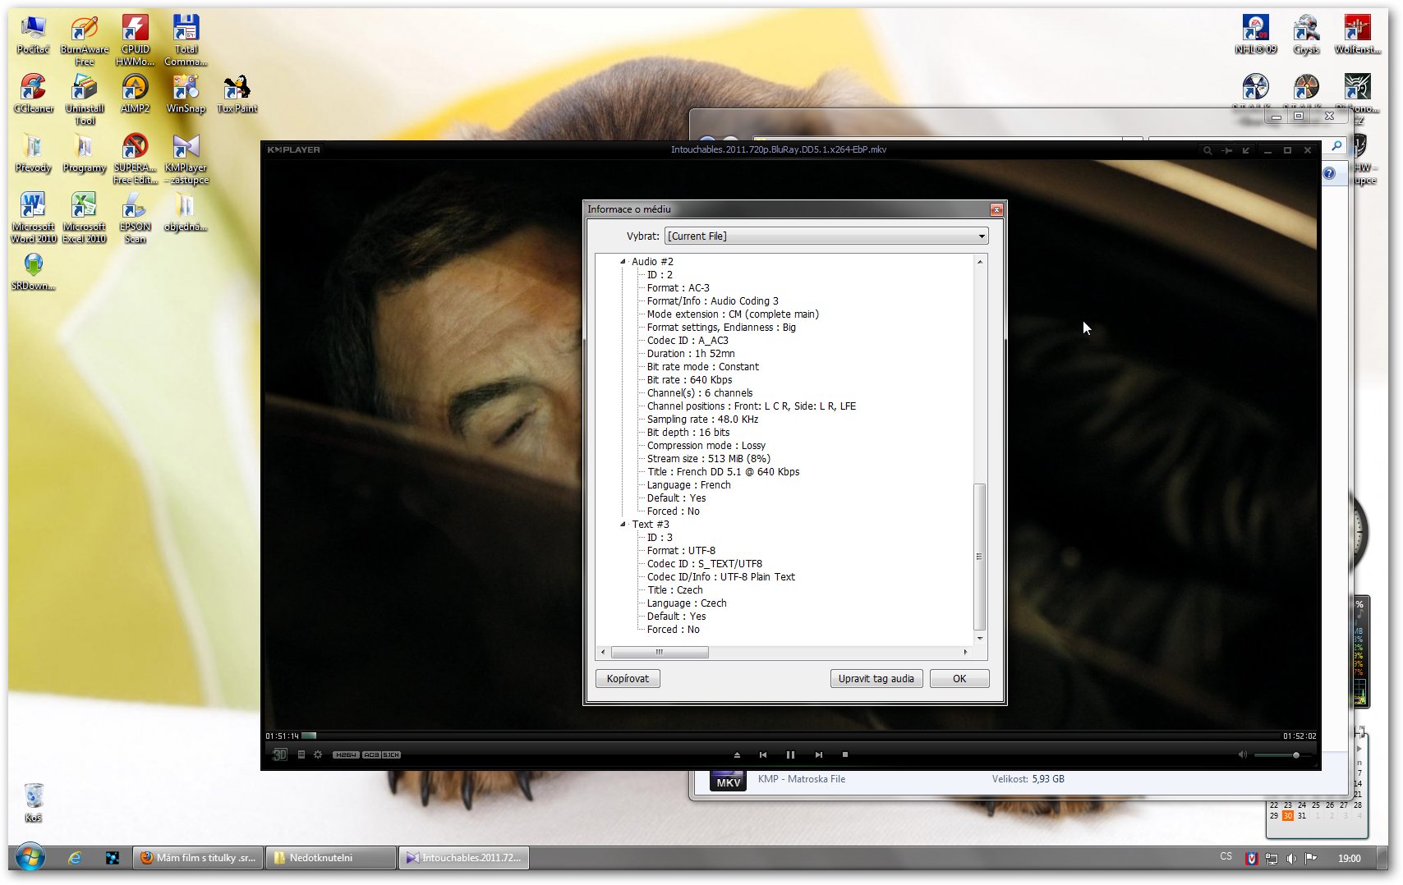This screenshot has height=885, width=1403.
Task: Open the BurnAware Free desktop icon
Action: click(85, 41)
